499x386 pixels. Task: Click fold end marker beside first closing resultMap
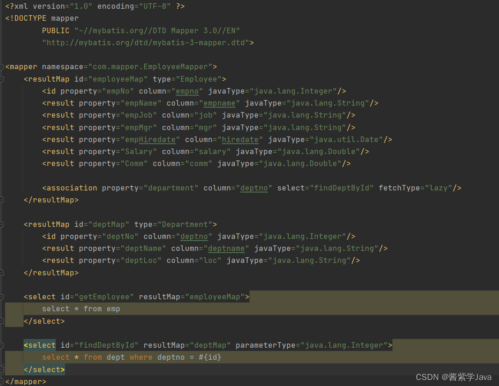[x=1, y=200]
